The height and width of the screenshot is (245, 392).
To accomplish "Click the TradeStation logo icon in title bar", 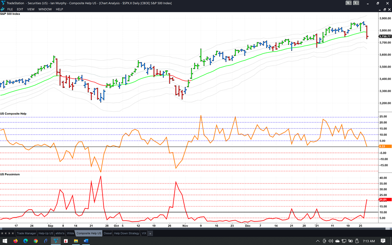I will [3, 3].
